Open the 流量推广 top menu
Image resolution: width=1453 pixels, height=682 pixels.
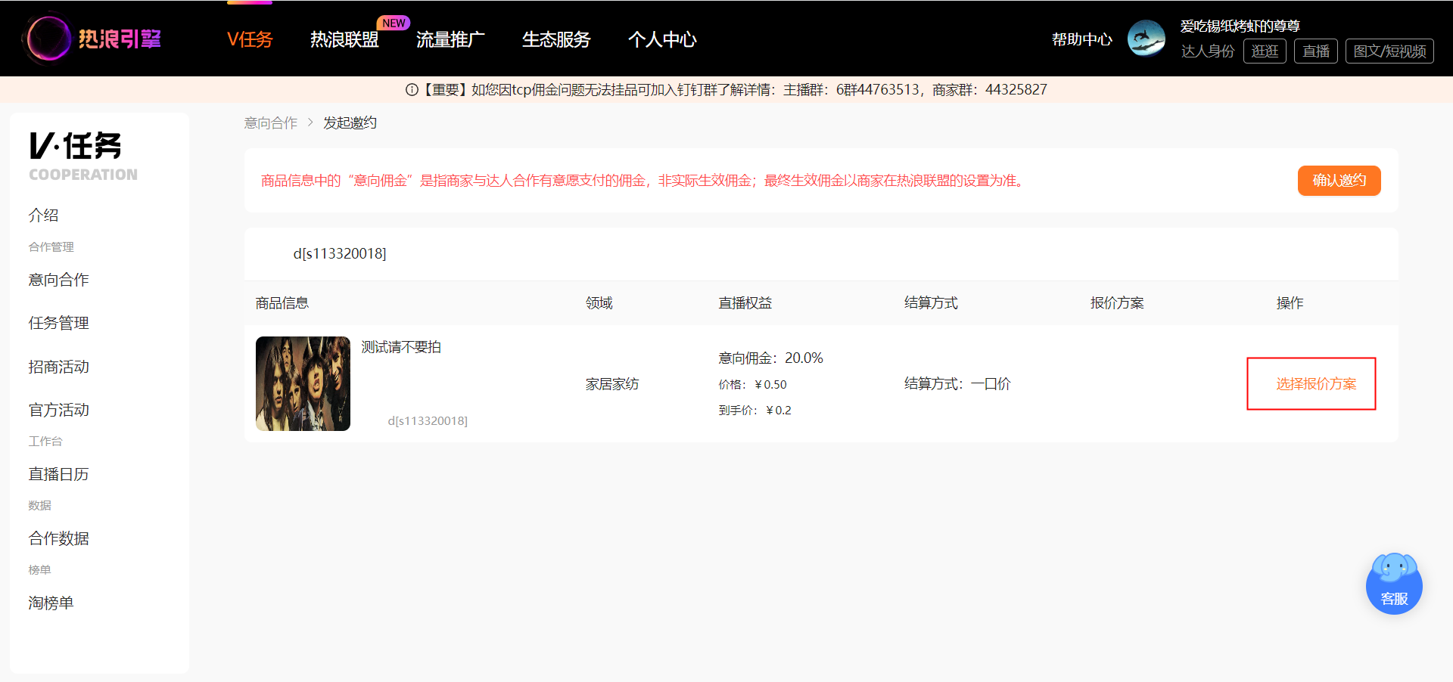pos(450,39)
